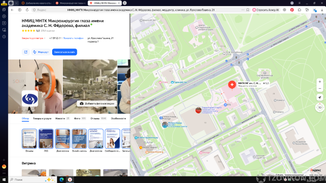326x183 pixels.
Task: Open the sidebar screen capture icon
Action: point(4,30)
